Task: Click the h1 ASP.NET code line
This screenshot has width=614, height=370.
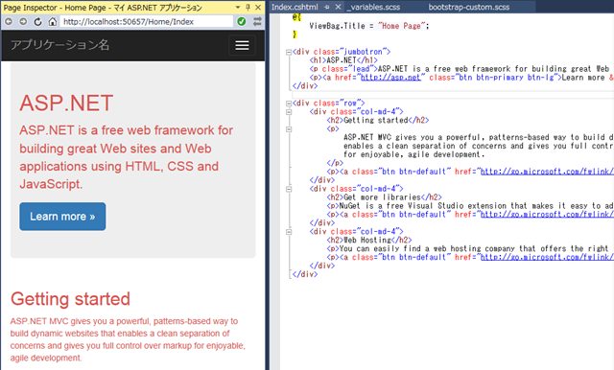Action: [x=343, y=60]
